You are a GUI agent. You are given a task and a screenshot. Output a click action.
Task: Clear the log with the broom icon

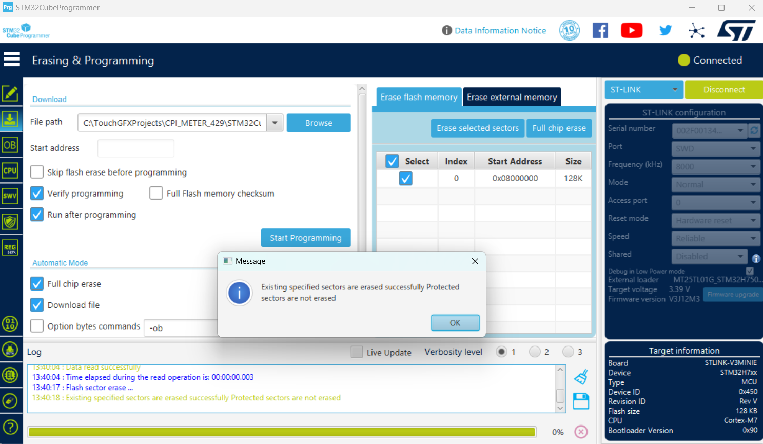581,377
